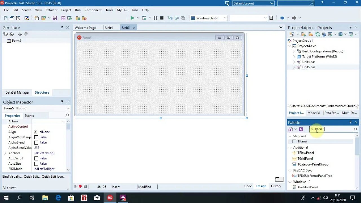
Task: Click the Quick Edit Icon... link
Action: click(54, 176)
